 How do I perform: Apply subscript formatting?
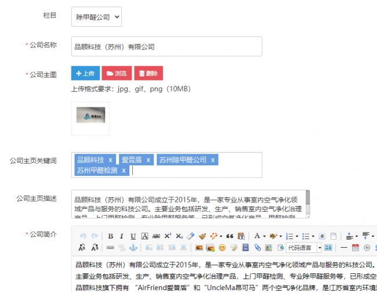pyautogui.click(x=179, y=236)
